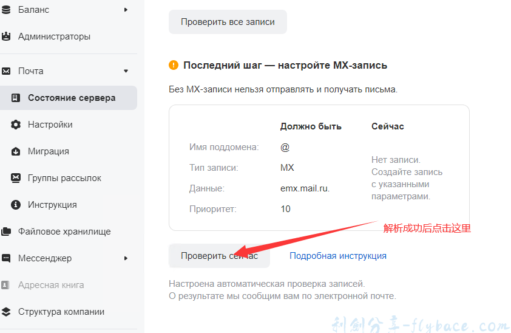This screenshot has width=511, height=333.
Task: Go to Структура компании menu item
Action: click(61, 312)
